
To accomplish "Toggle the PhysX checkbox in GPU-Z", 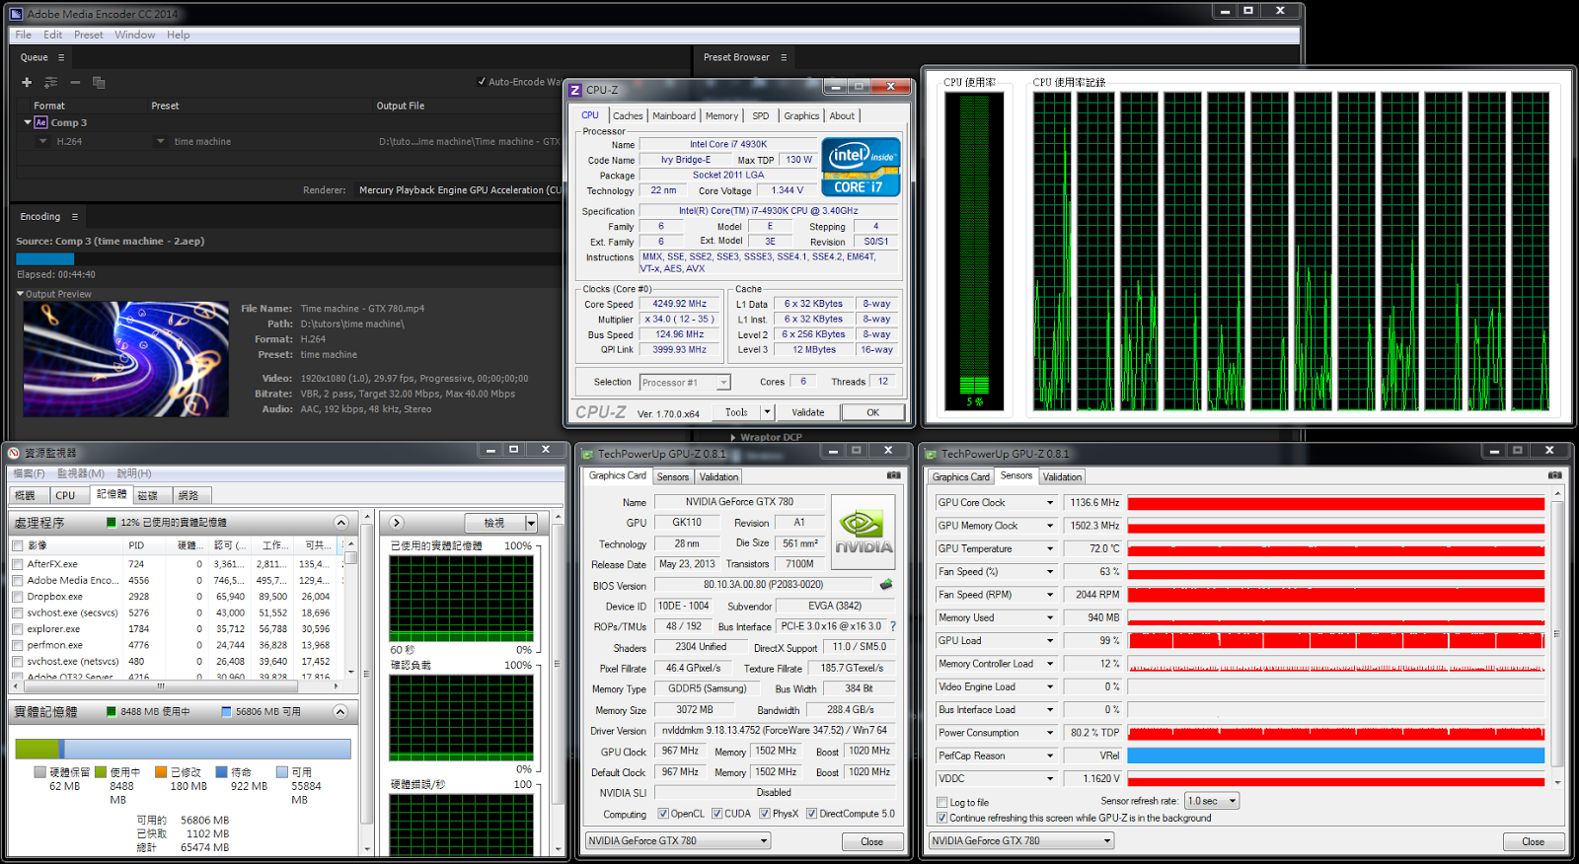I will (x=765, y=814).
